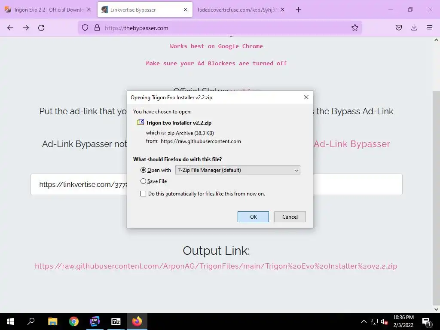Open the network status tray icon

(x=374, y=321)
